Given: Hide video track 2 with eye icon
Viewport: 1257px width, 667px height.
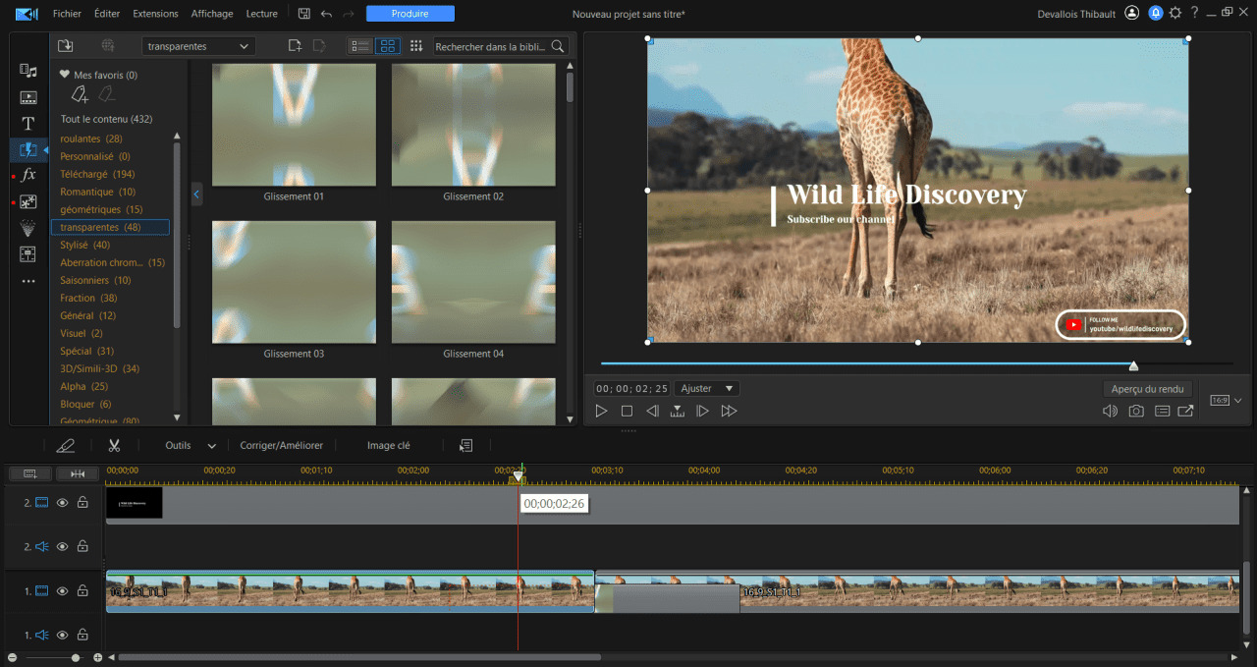Looking at the screenshot, I should click(x=62, y=503).
